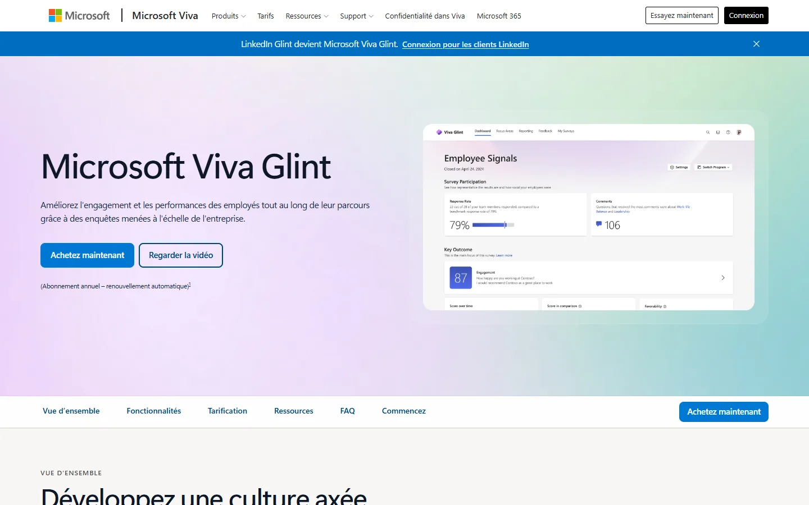Open the Ressources dropdown in header
Image resolution: width=809 pixels, height=505 pixels.
307,16
